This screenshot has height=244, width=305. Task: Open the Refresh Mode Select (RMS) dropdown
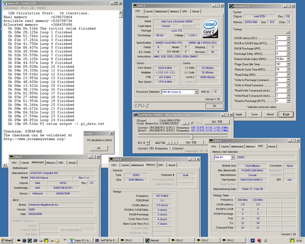coord(288,59)
